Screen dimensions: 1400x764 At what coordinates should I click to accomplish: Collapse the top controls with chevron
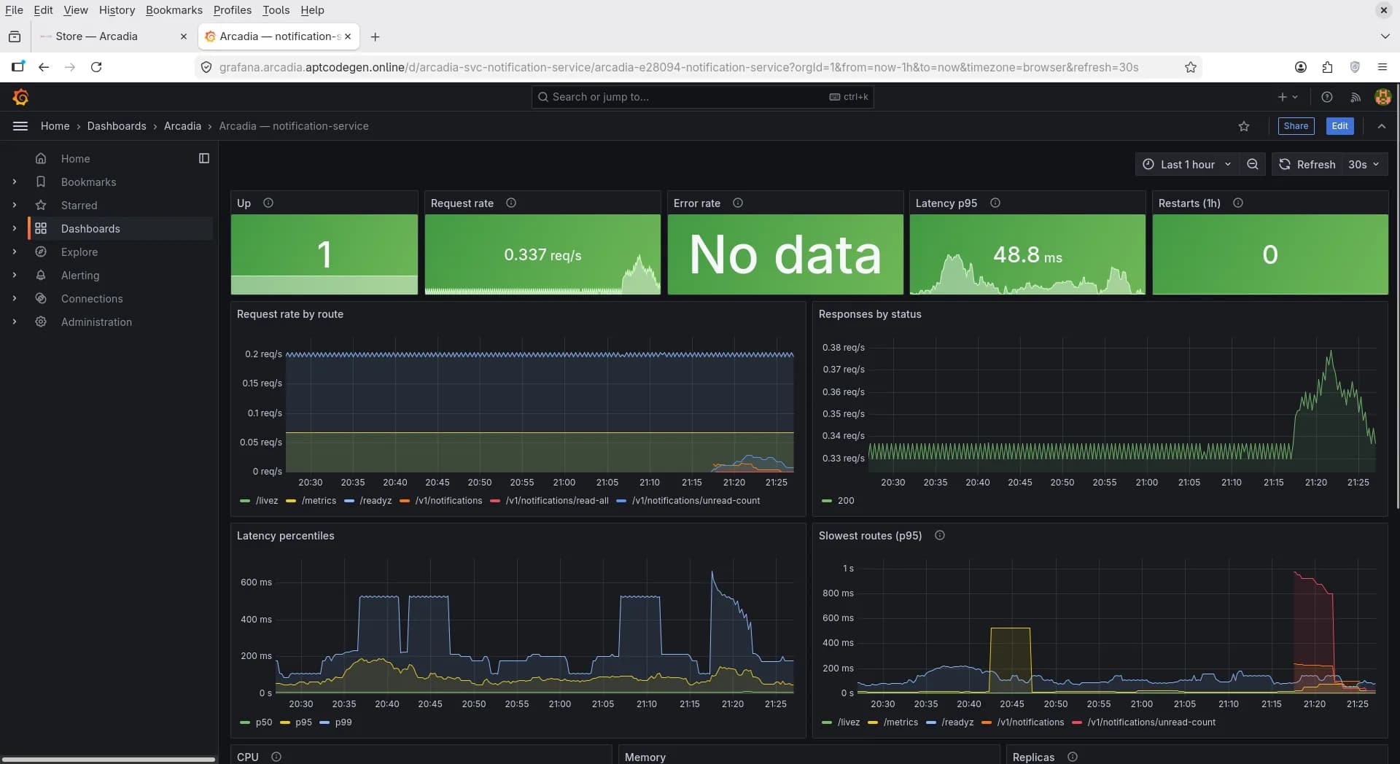click(1382, 126)
